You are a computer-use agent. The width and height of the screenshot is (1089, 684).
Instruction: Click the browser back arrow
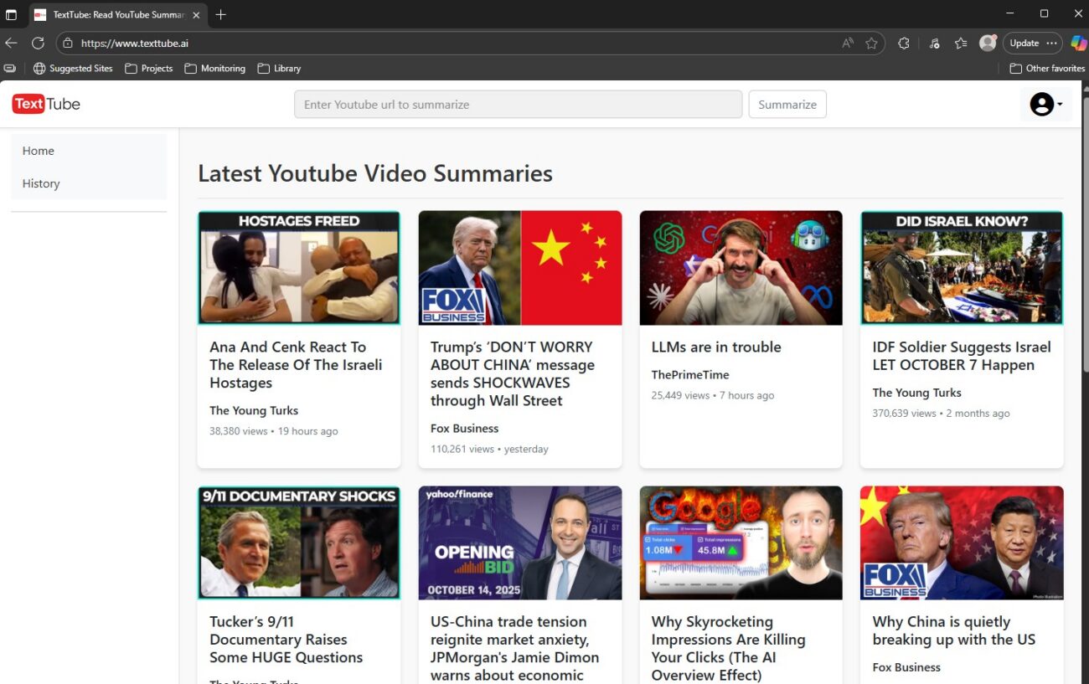[11, 43]
